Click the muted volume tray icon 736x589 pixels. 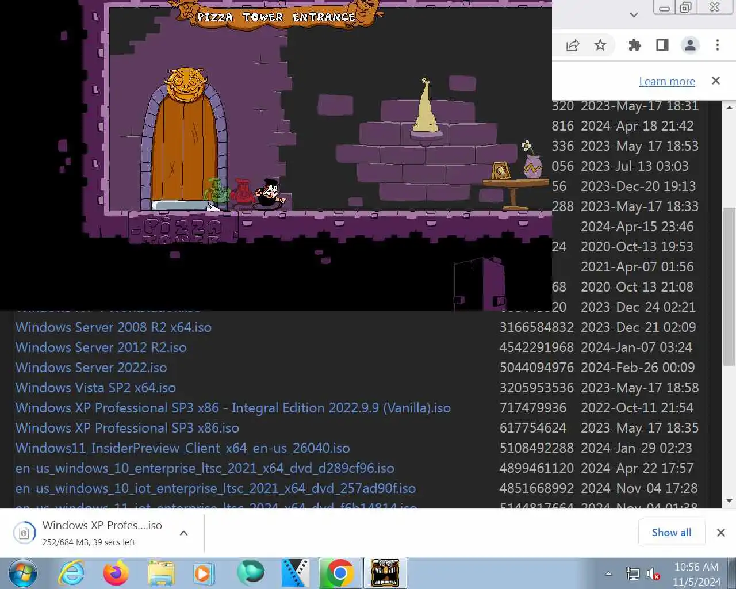coord(653,573)
